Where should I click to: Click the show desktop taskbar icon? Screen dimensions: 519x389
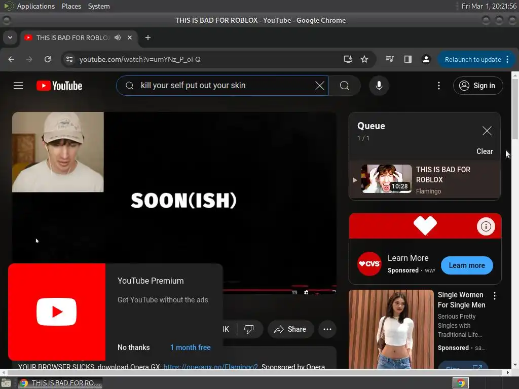6,383
